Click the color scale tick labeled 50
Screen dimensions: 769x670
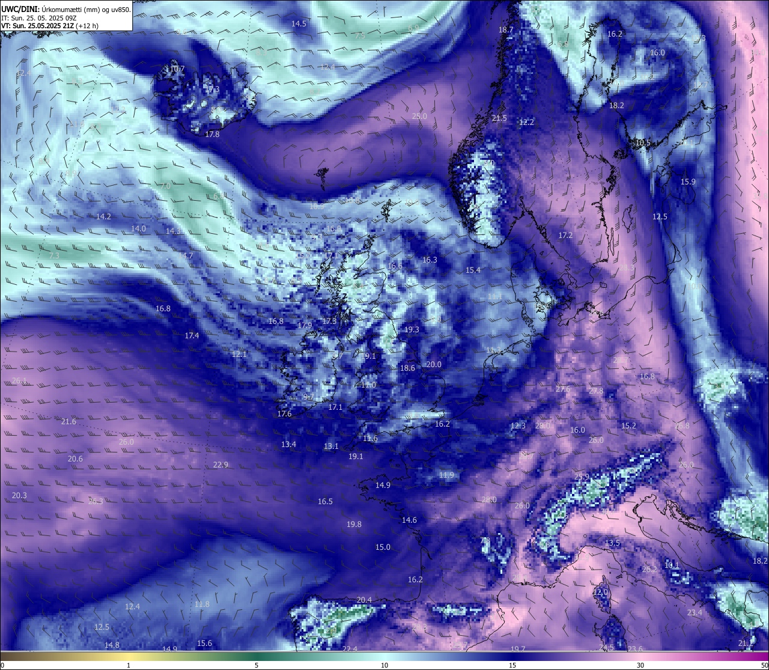point(764,665)
